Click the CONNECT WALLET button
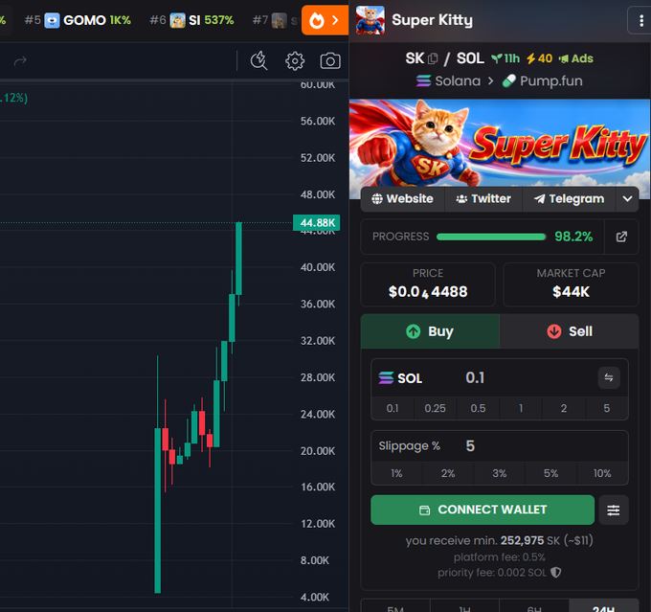Viewport: 651px width, 612px height. [x=483, y=510]
